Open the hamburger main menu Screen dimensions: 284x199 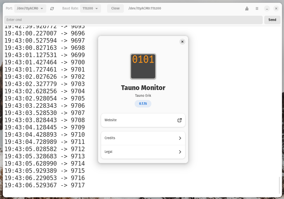click(x=257, y=8)
